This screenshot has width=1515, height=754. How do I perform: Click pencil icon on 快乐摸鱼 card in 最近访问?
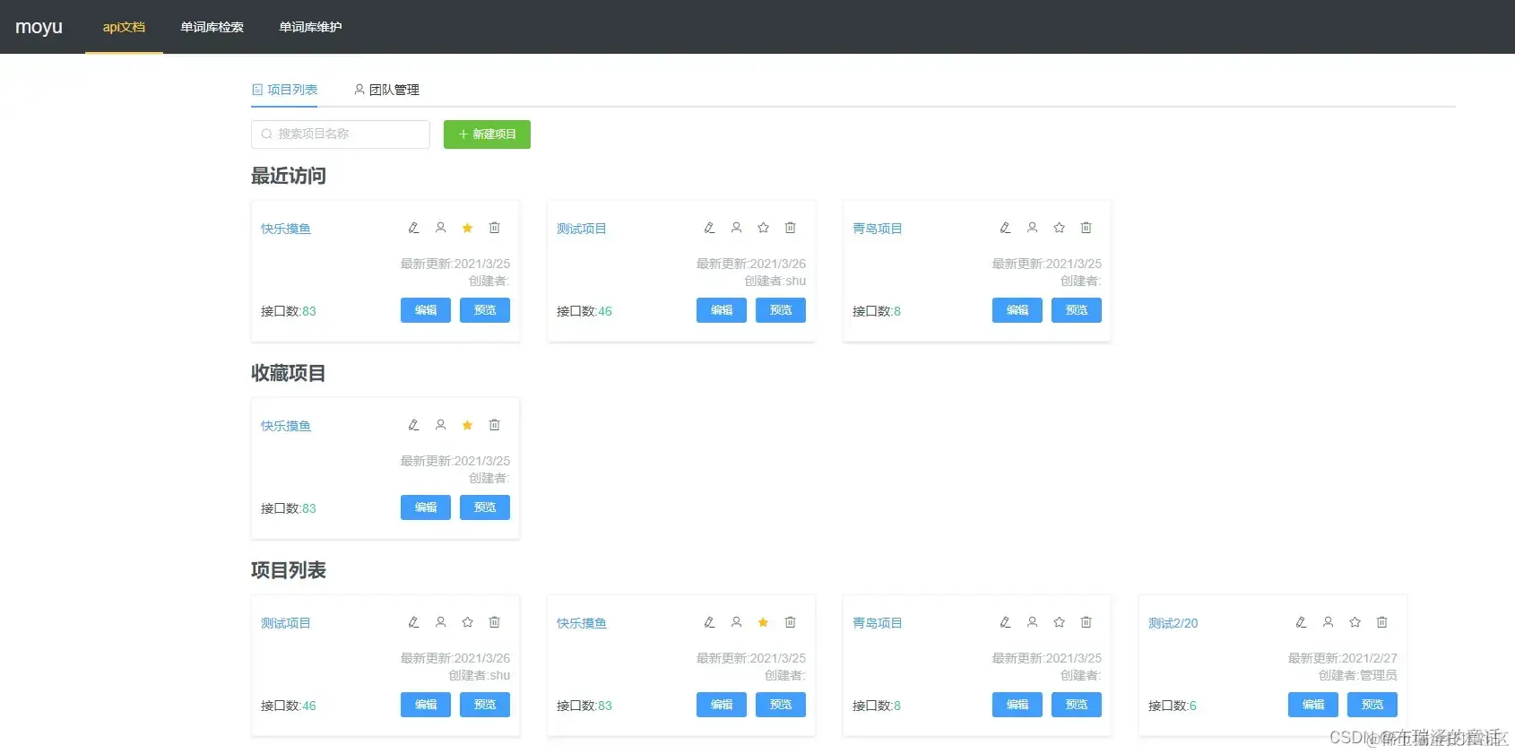click(x=413, y=228)
